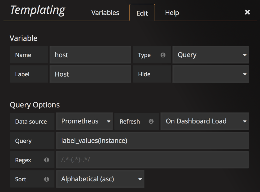Viewport: 260px width, 192px height.
Task: Click the Regex info icon
Action: pyautogui.click(x=46, y=160)
